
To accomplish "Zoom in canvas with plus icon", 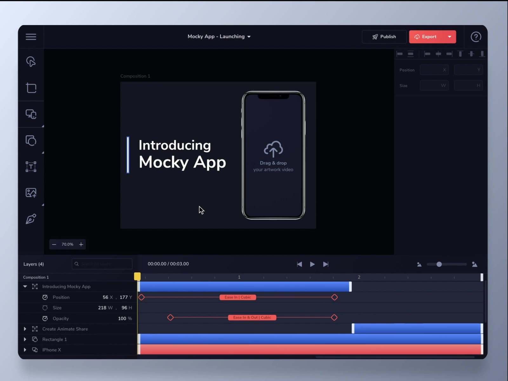I will [81, 244].
